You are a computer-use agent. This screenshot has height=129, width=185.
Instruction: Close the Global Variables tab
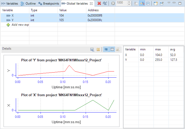(91, 3)
